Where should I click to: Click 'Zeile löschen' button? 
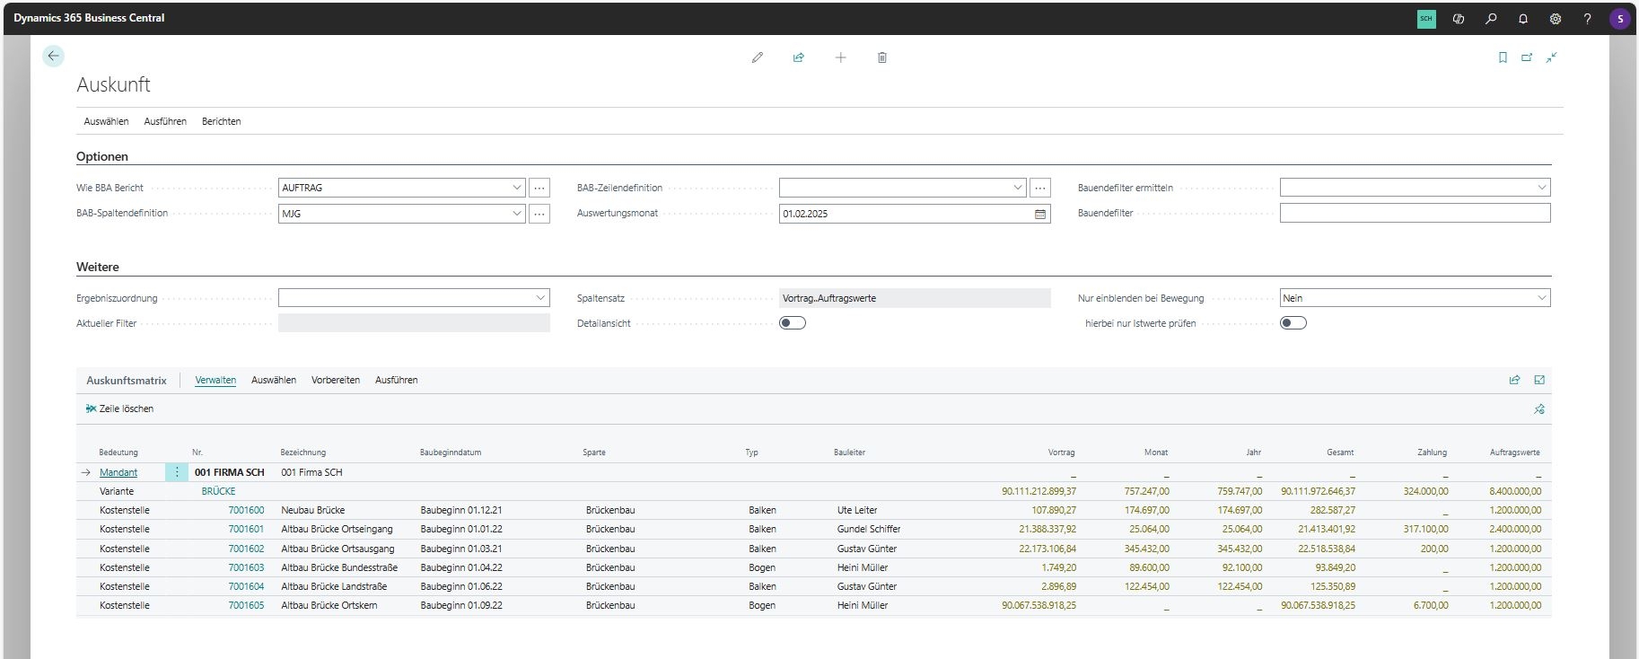pos(119,409)
